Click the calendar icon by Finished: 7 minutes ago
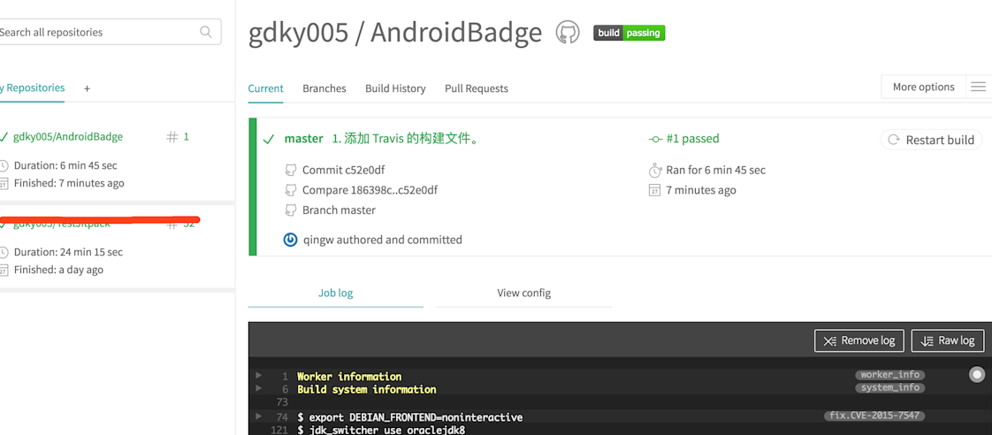 point(4,183)
